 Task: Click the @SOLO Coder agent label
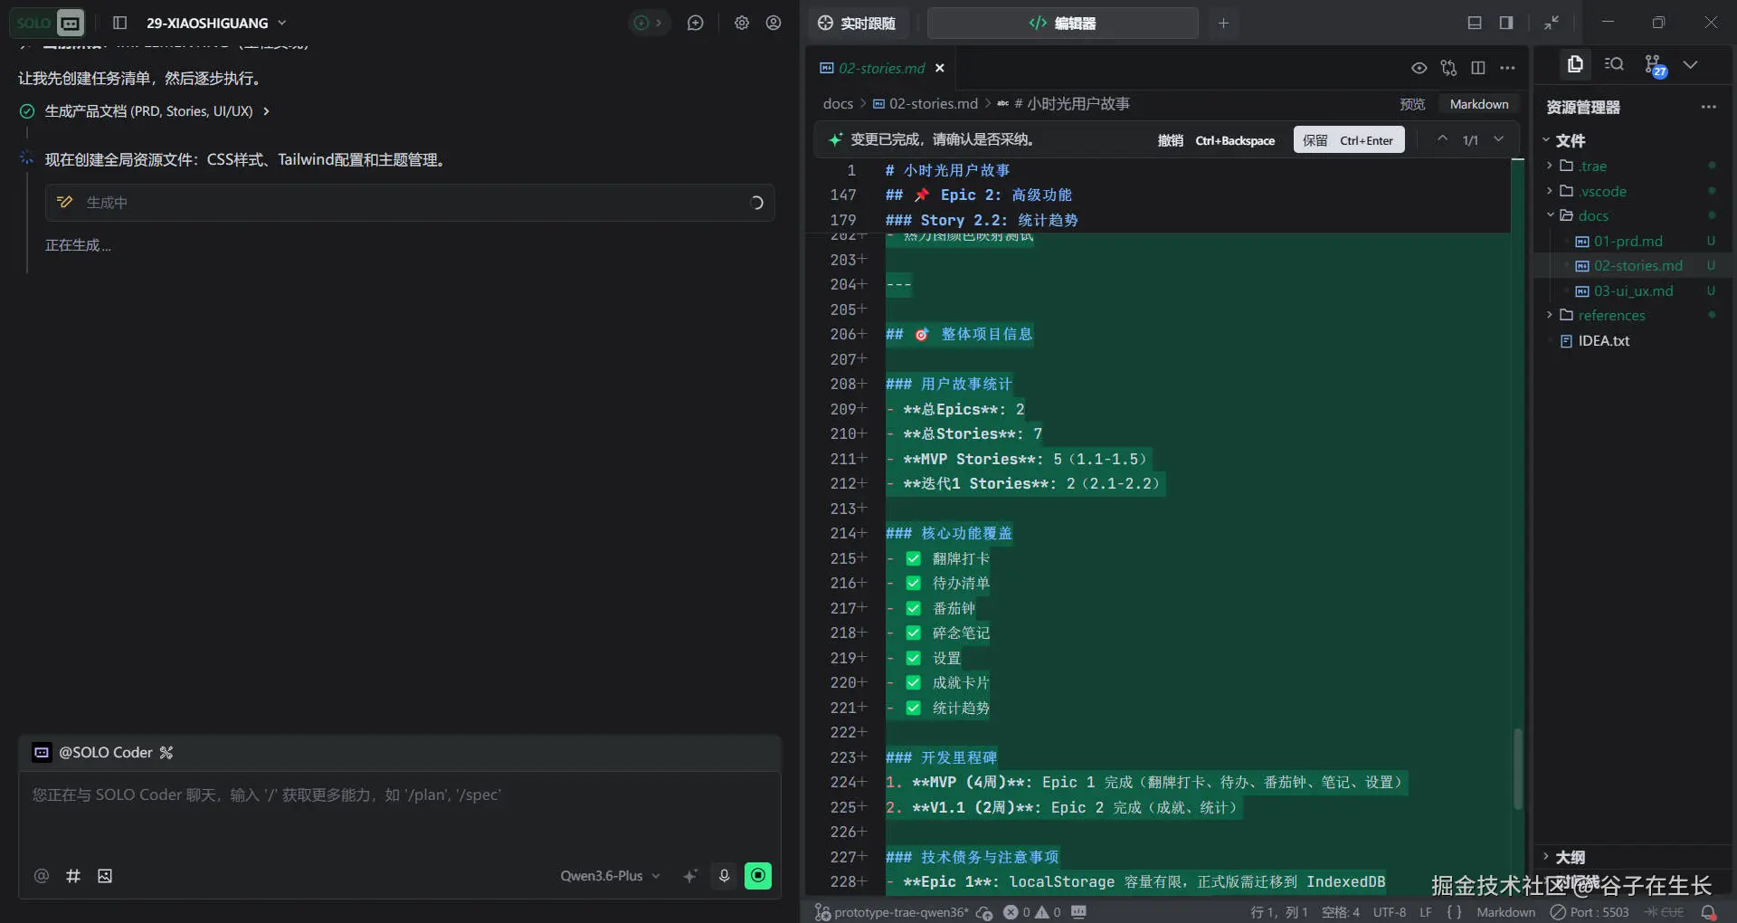[105, 752]
